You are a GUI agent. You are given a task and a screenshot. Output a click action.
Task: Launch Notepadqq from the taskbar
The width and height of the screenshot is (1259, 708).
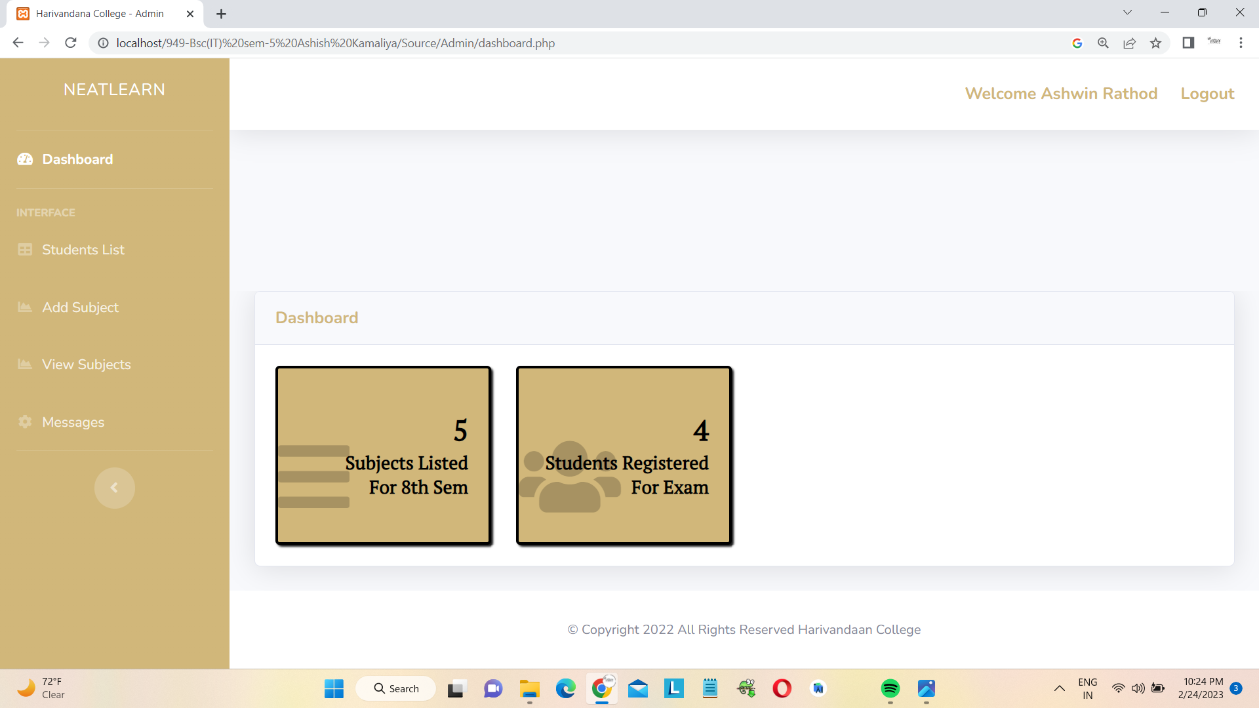pos(709,688)
